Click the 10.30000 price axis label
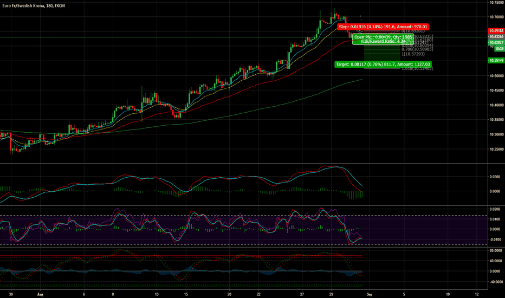The width and height of the screenshot is (505, 298). 497,135
